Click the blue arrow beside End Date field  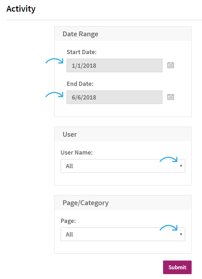click(54, 95)
